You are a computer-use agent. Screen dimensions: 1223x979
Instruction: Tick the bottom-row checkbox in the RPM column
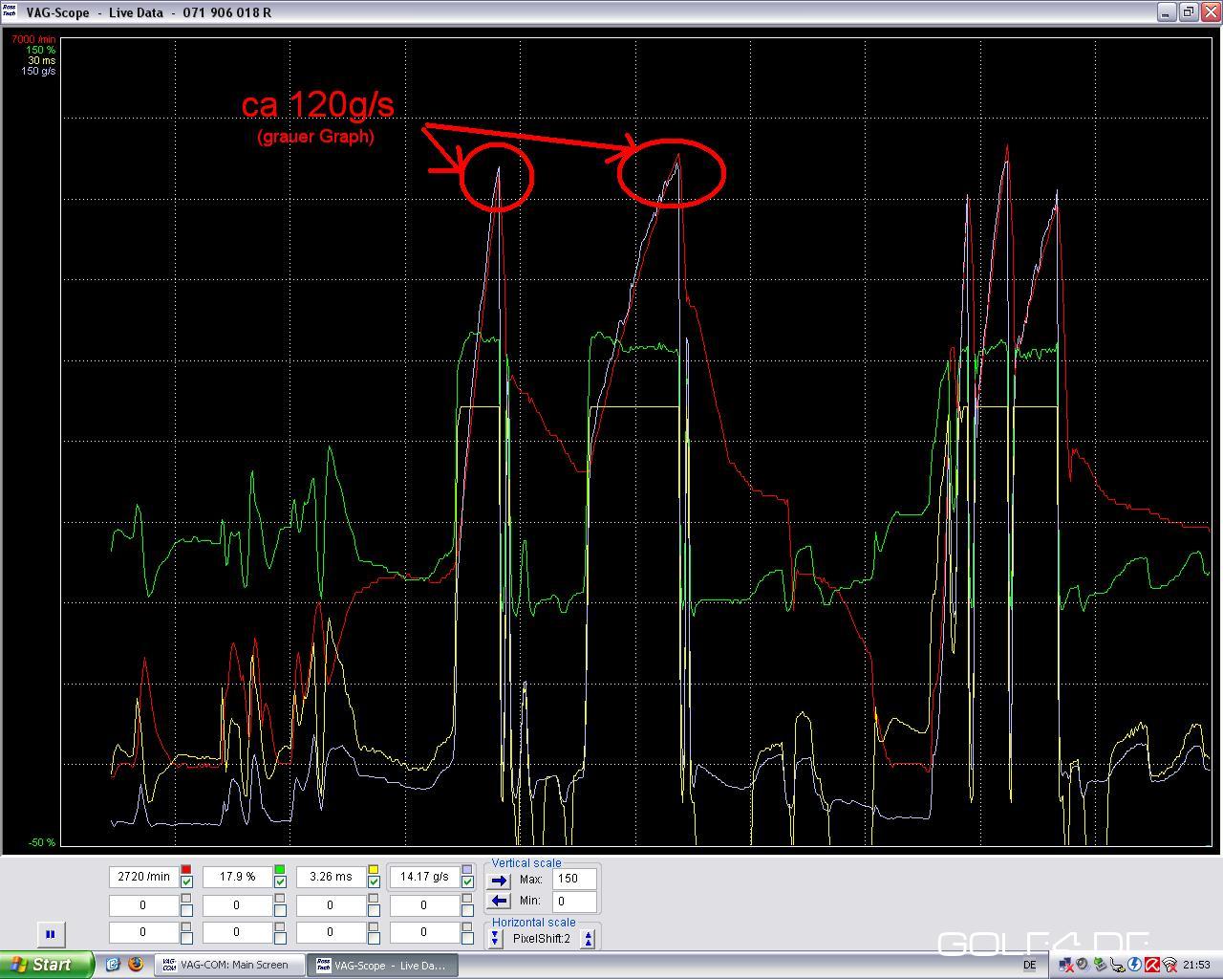pos(186,937)
